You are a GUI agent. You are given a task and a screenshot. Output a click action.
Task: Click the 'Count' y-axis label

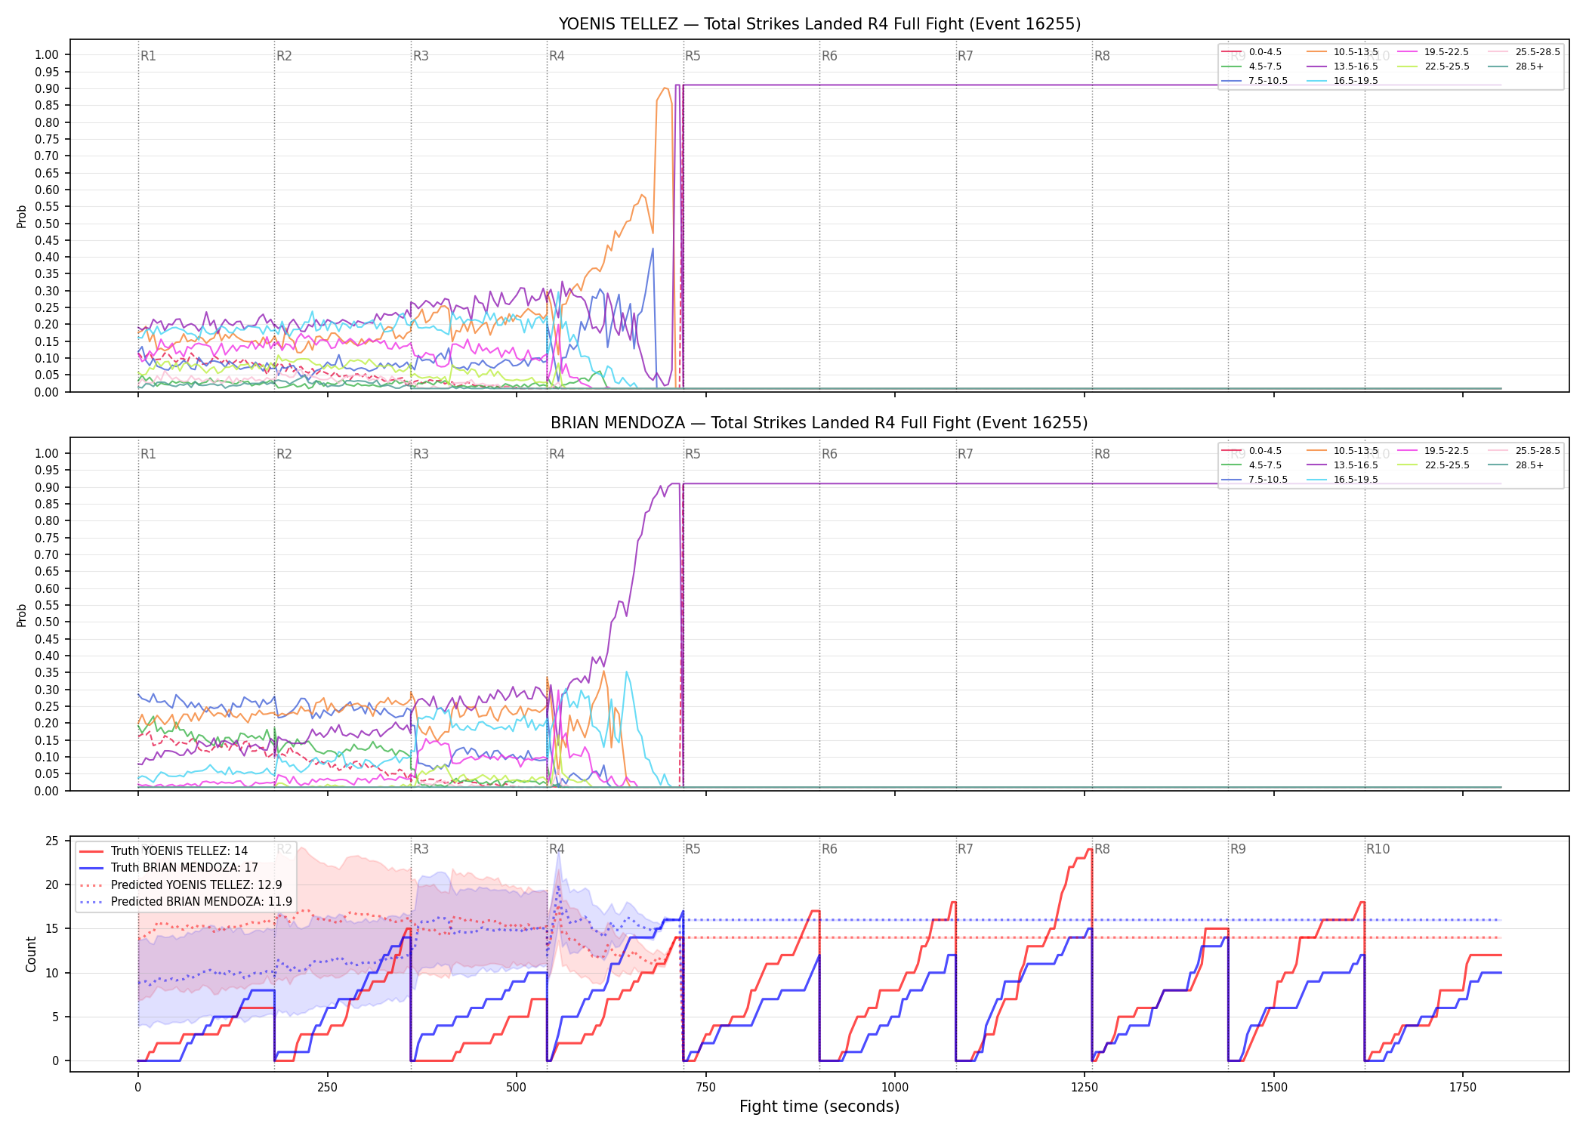pos(31,954)
